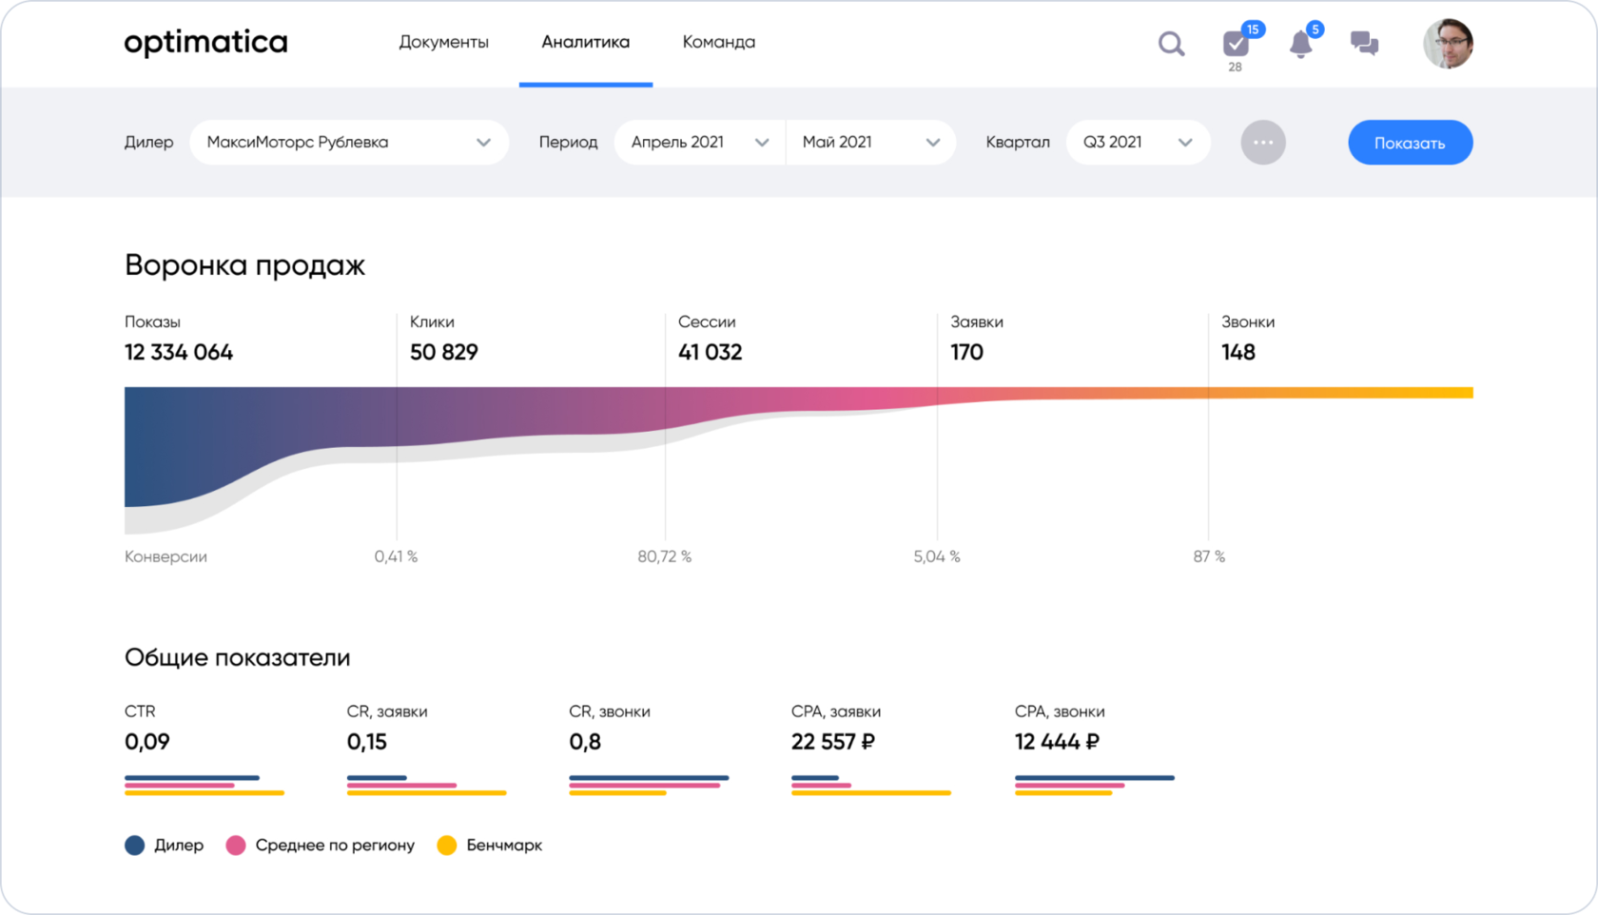This screenshot has height=915, width=1598.
Task: Open the Апрель 2021 period start dropdown
Action: click(699, 143)
